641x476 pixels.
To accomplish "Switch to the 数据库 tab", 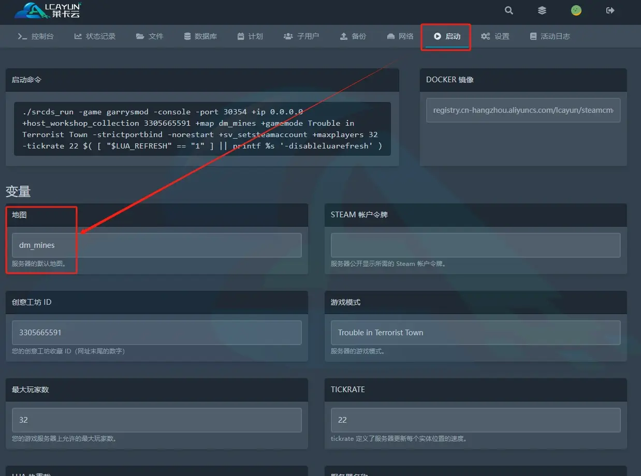I will click(200, 36).
